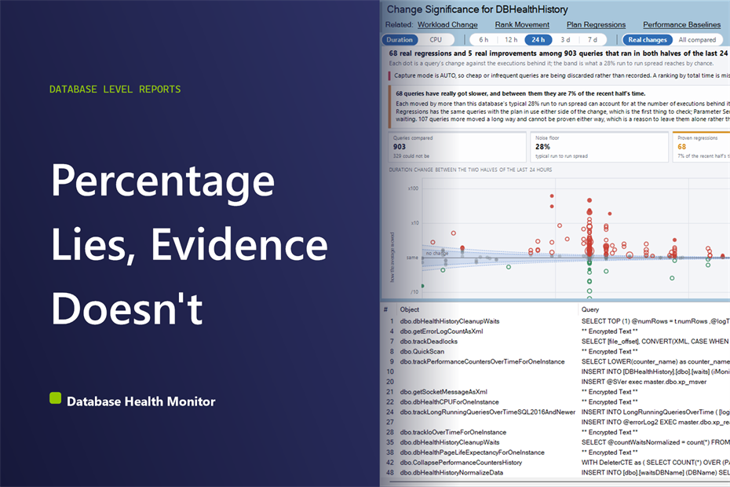
Task: Click the Database Health Monitor label
Action: (x=141, y=401)
